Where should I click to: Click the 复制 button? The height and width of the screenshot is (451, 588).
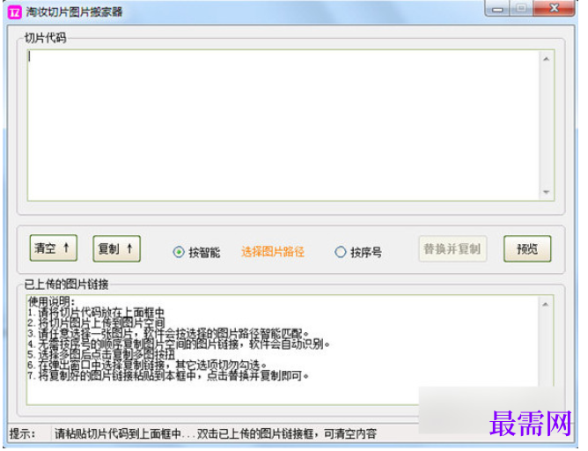[x=116, y=248]
